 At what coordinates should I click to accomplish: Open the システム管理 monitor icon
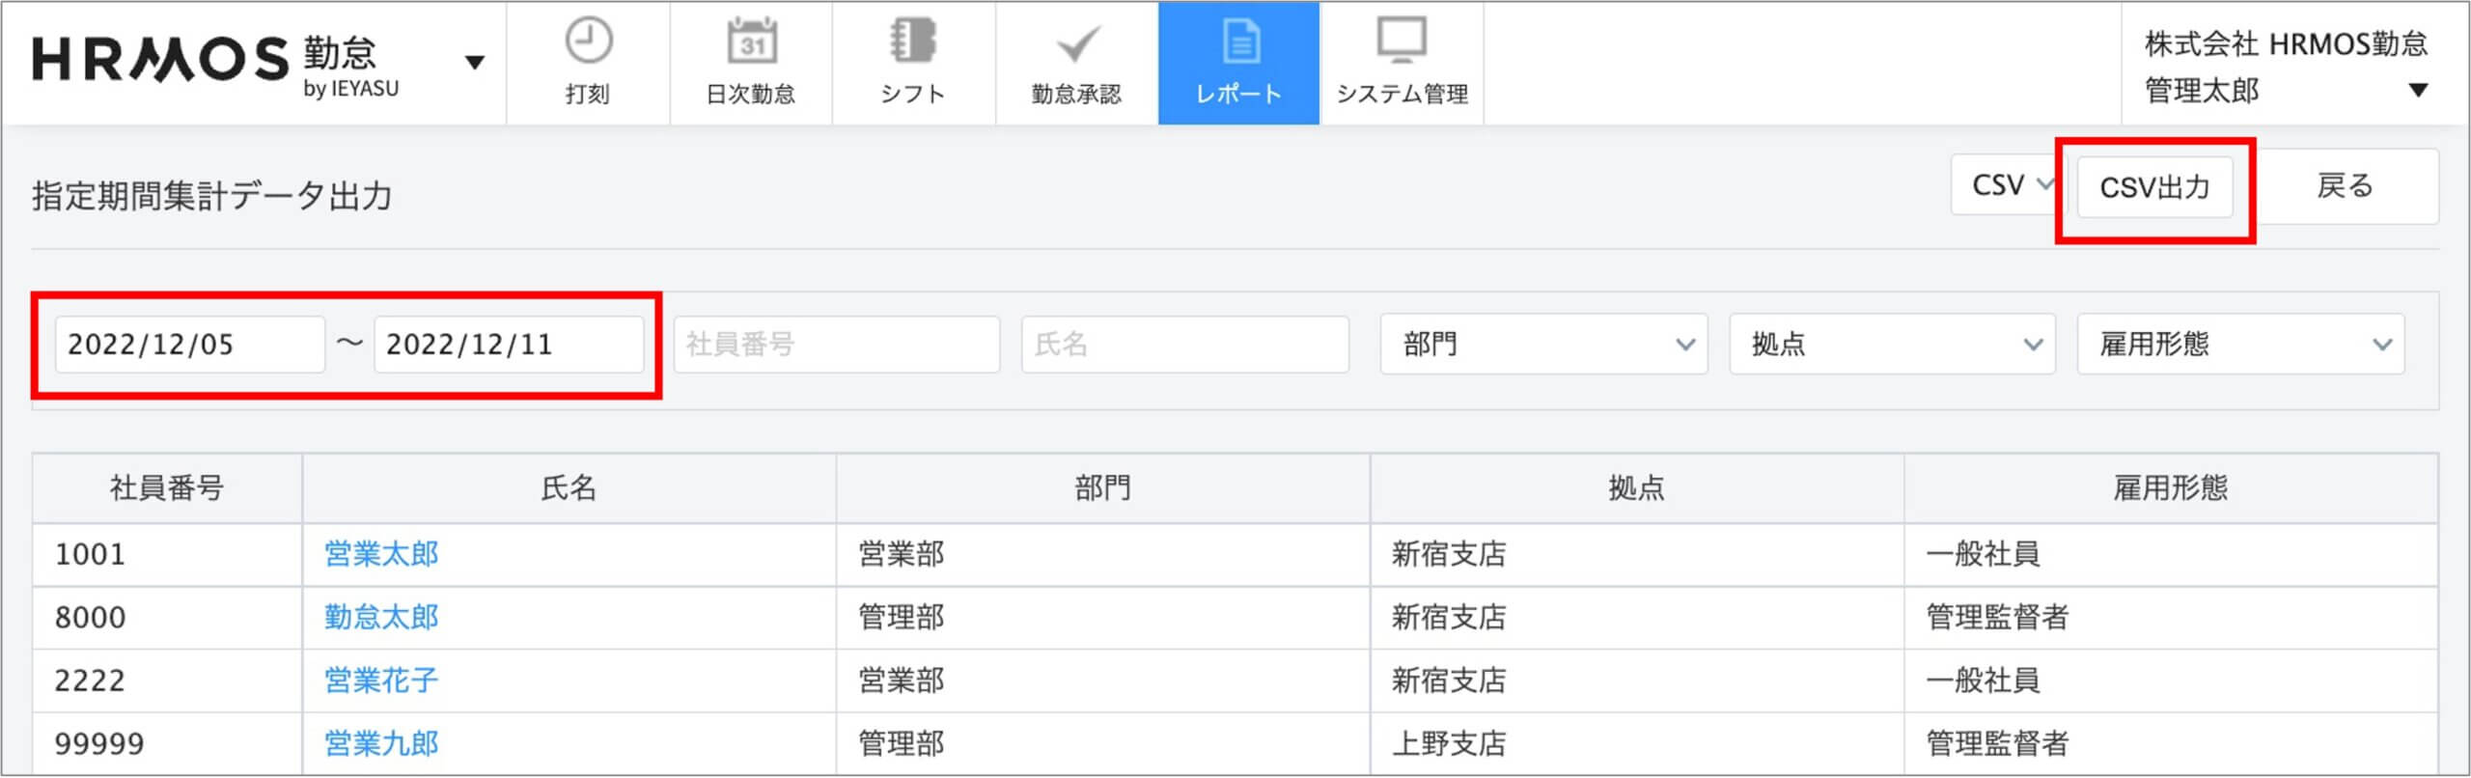pos(1402,43)
